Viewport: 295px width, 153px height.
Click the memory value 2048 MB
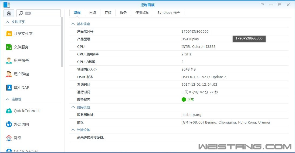tap(188, 69)
